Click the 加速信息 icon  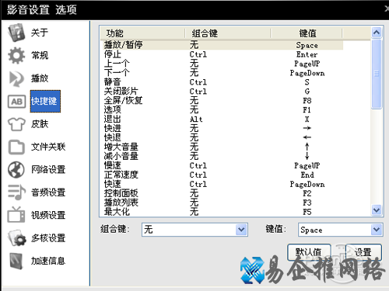[x=16, y=261]
